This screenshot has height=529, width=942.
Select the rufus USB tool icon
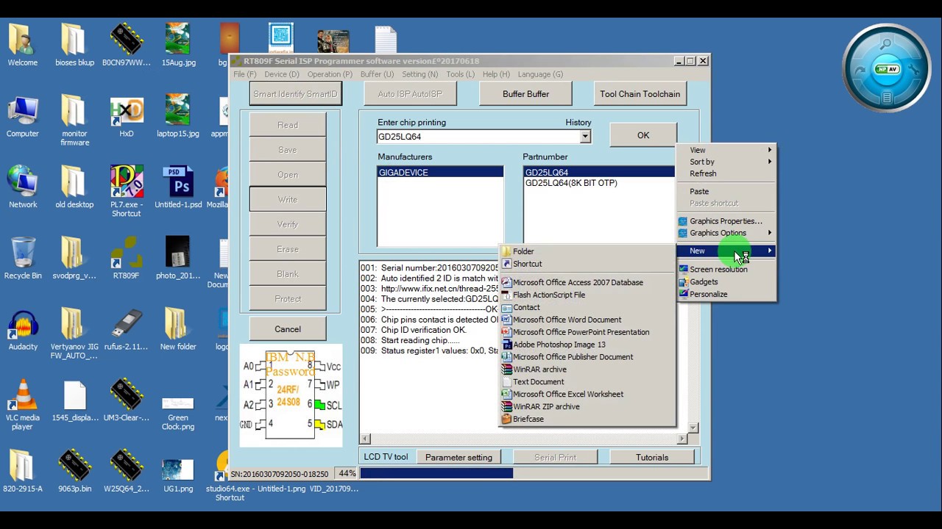(x=126, y=328)
